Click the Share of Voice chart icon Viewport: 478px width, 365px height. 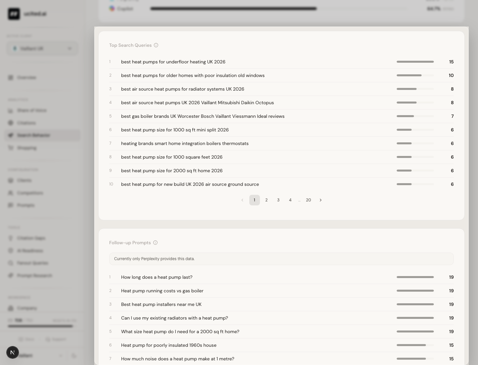click(11, 110)
